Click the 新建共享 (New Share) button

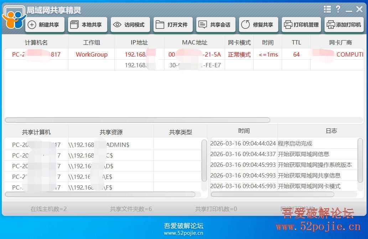pos(45,25)
